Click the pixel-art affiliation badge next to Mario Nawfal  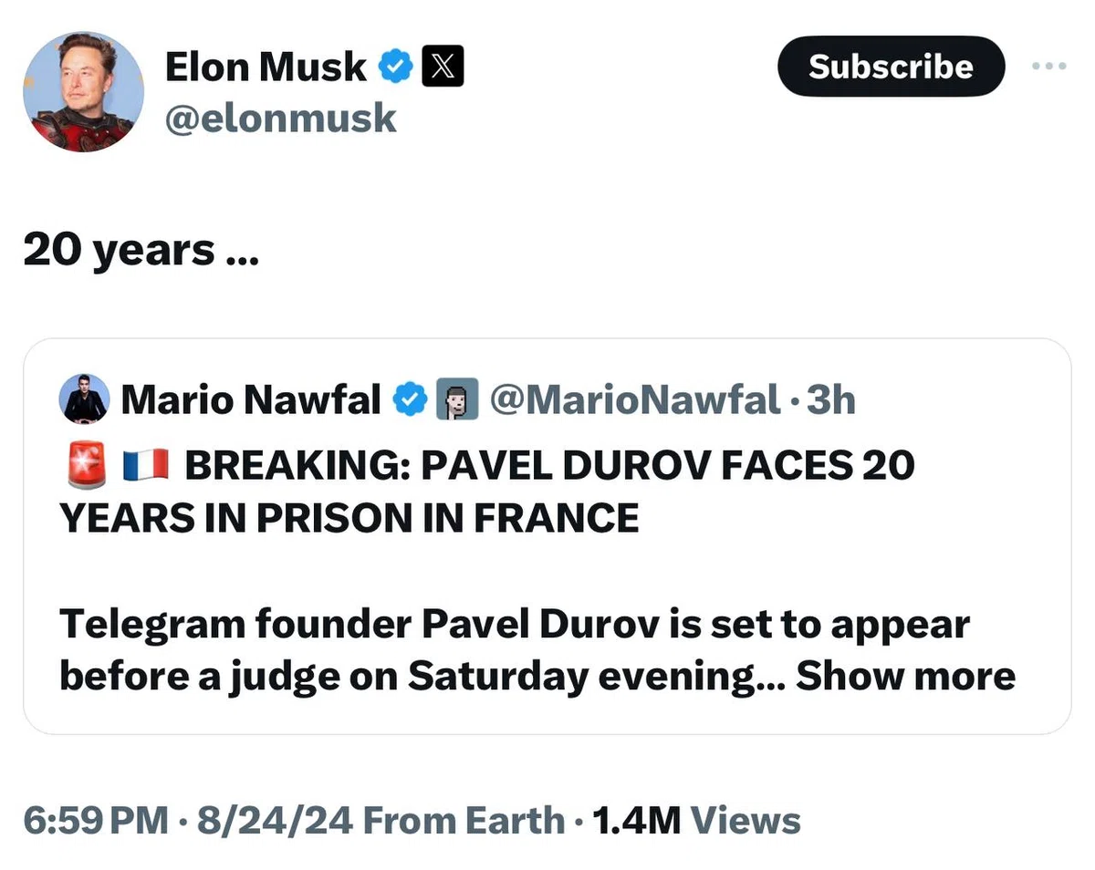coord(458,399)
